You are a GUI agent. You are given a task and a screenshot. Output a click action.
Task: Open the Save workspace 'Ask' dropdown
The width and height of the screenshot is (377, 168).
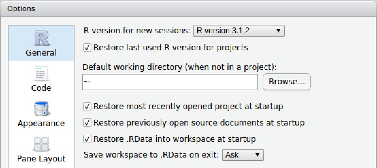tap(242, 155)
